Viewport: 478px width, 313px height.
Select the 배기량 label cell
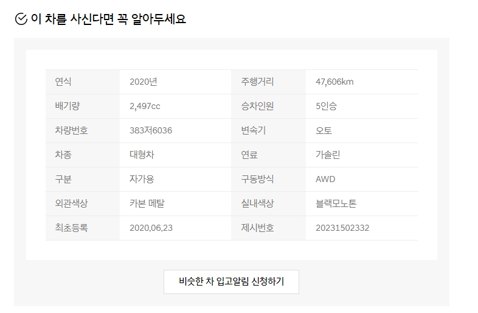pos(83,107)
